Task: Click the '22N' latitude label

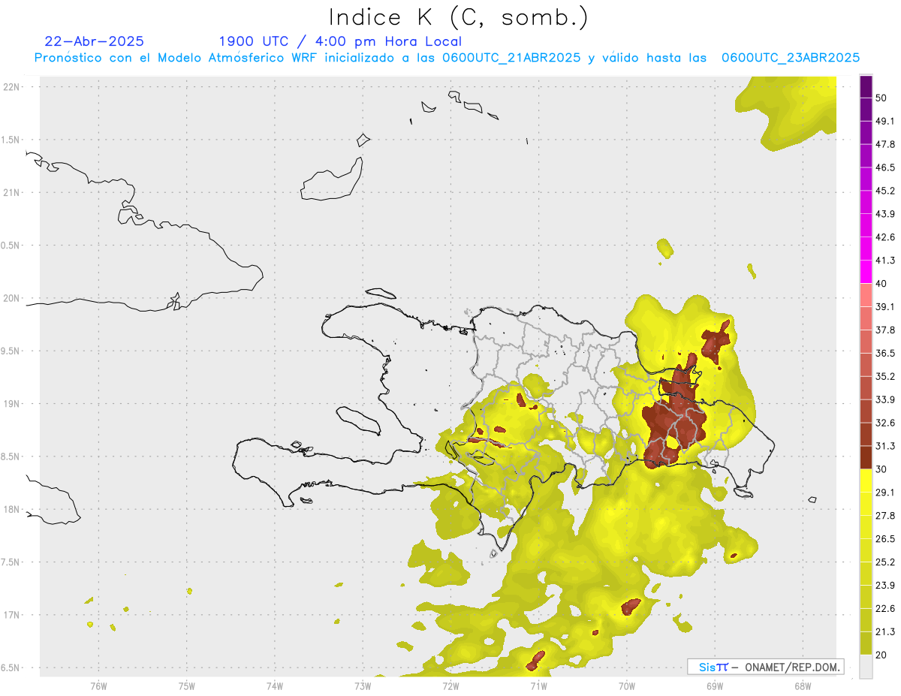Action: point(12,87)
